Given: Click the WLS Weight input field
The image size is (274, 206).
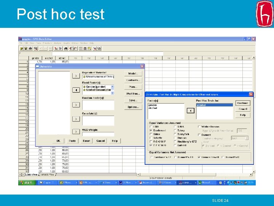Looking at the screenshot, I should [98, 134].
